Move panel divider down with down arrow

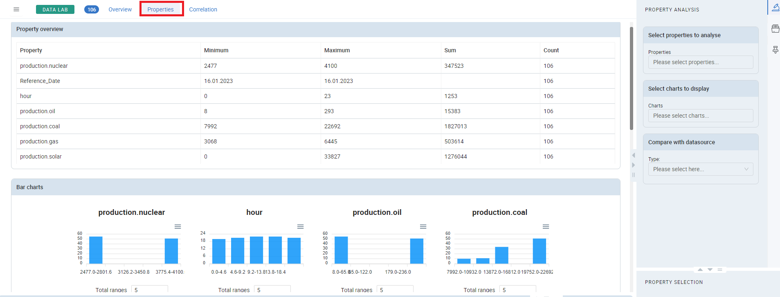coord(710,270)
